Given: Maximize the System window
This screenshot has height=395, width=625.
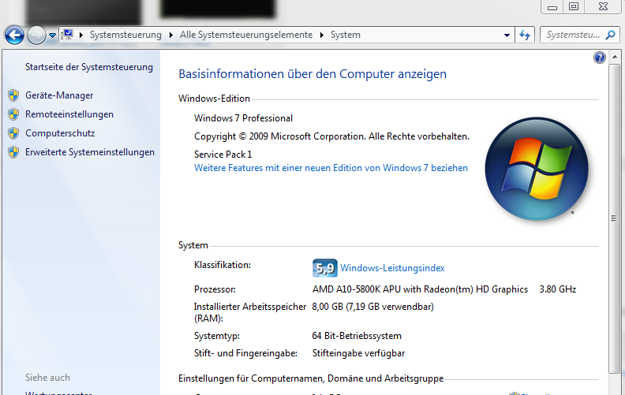Looking at the screenshot, I should pyautogui.click(x=574, y=7).
